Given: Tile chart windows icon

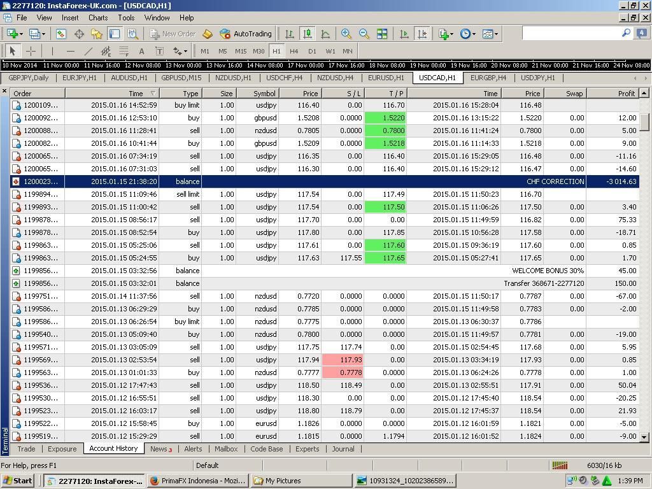Looking at the screenshot, I should 382,34.
